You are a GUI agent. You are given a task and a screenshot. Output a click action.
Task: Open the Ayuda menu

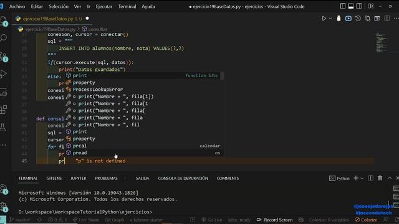(148, 7)
